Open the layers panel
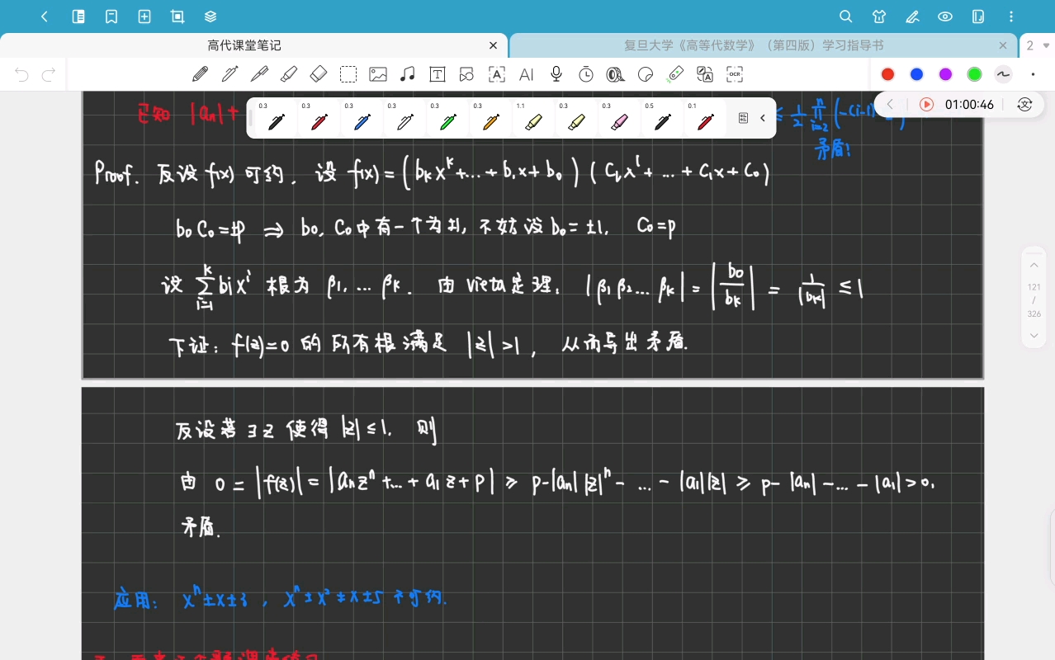Viewport: 1055px width, 660px height. (x=211, y=16)
